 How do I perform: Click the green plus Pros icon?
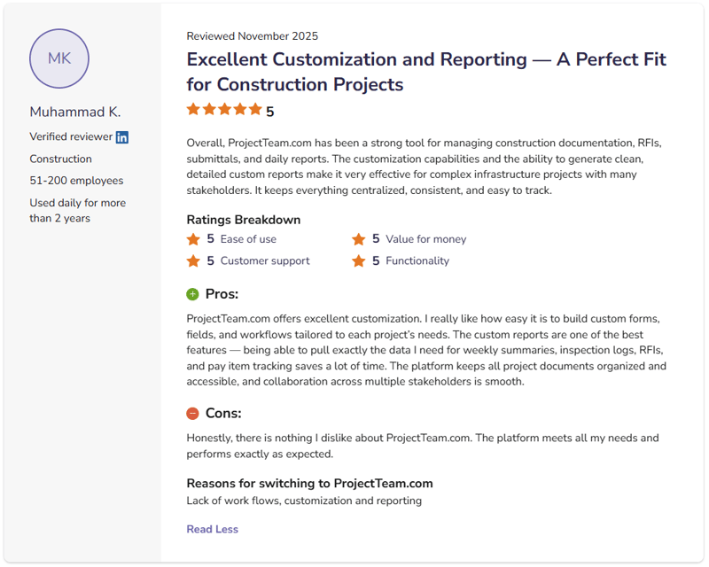[193, 294]
